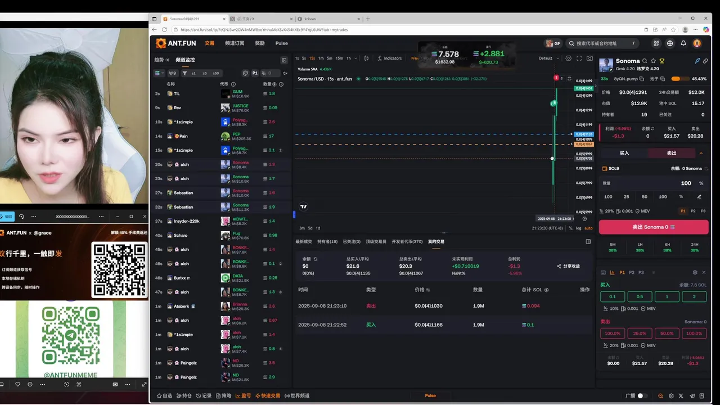Quick sell 25.0% of Sonoma
Screen dimensions: 720x405
pyautogui.click(x=640, y=334)
